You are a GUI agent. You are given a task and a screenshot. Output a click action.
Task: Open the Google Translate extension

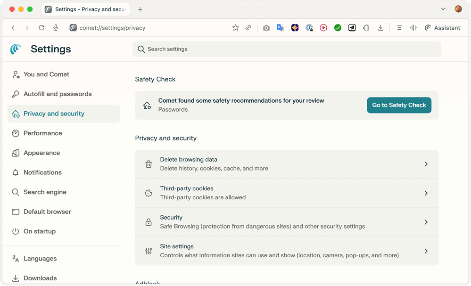point(280,28)
